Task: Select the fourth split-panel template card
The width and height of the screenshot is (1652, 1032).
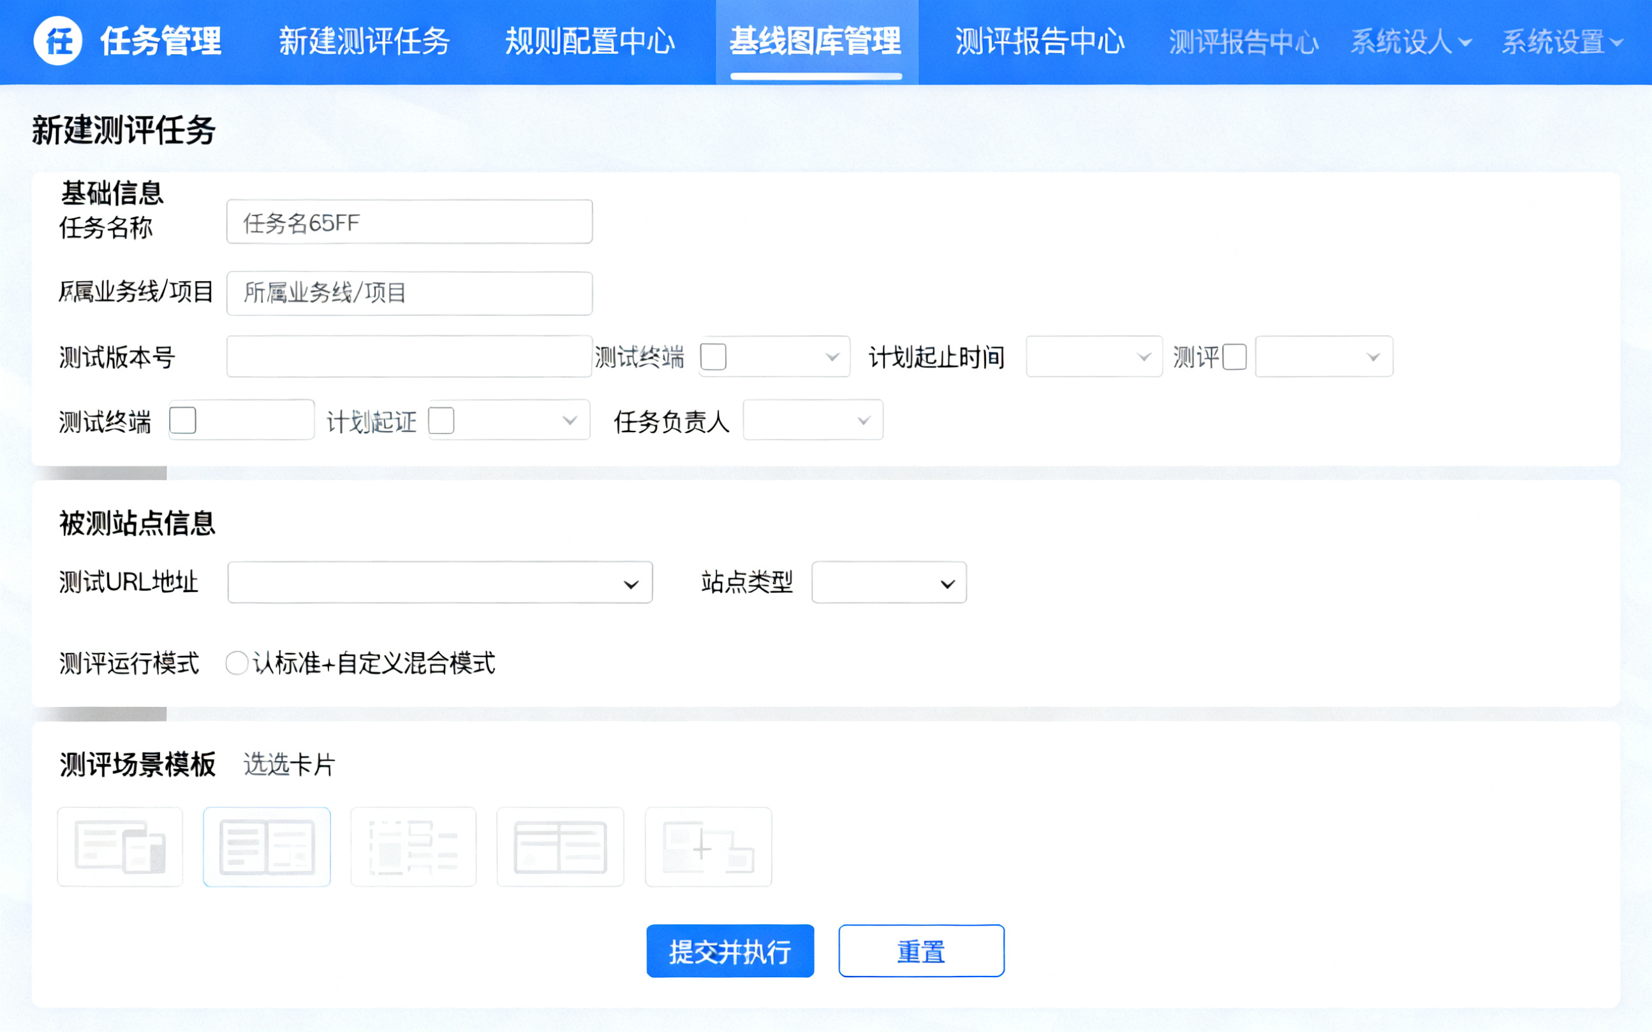Action: [561, 847]
